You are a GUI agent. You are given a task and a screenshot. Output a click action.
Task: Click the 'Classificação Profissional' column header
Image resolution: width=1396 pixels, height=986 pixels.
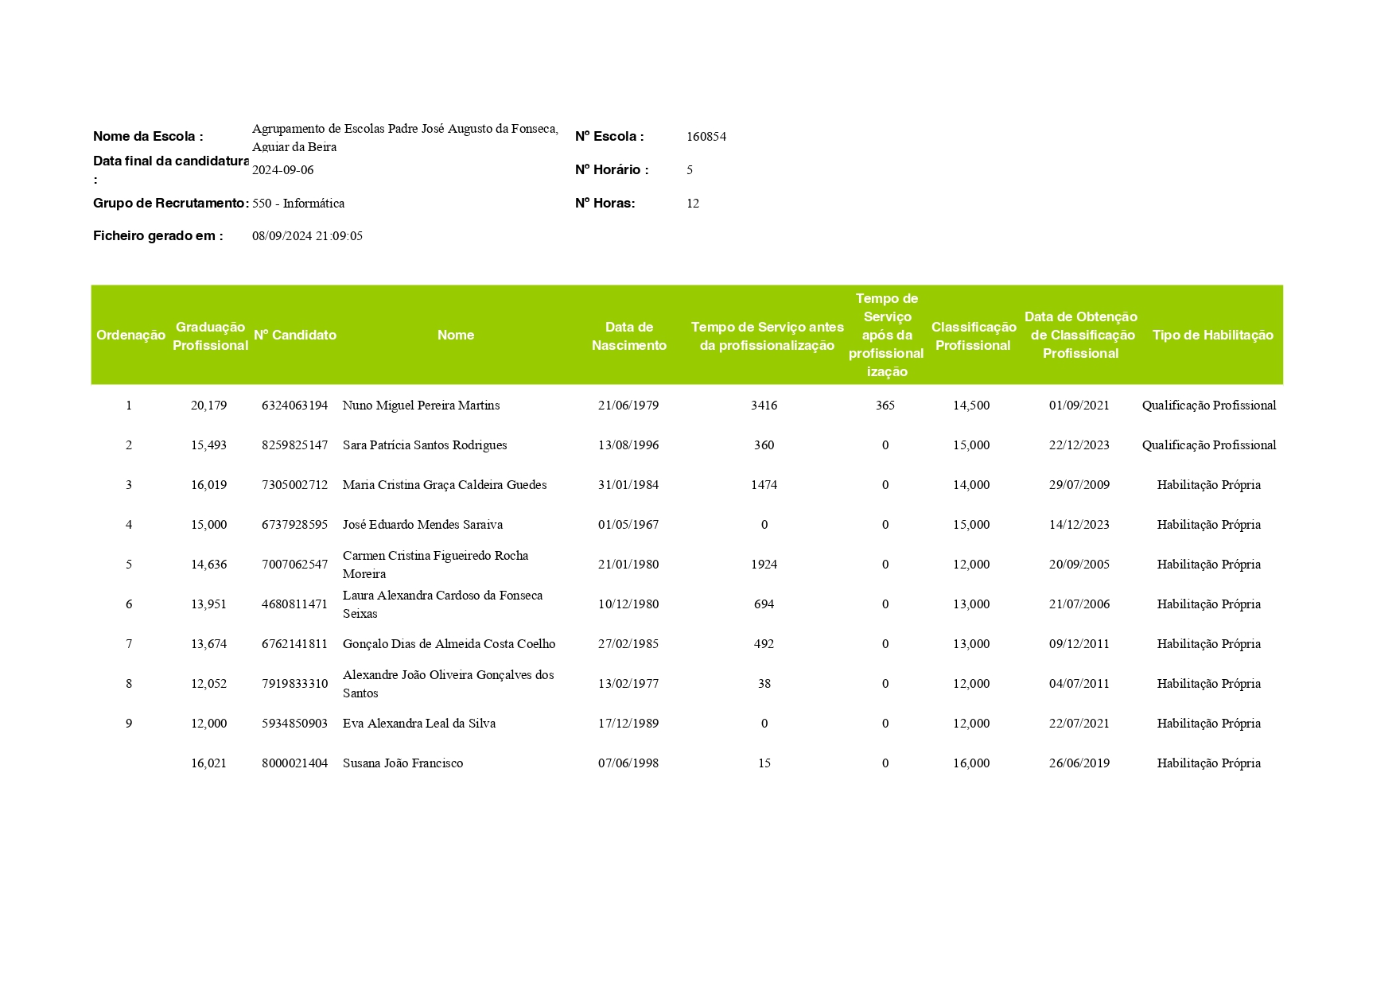(974, 336)
